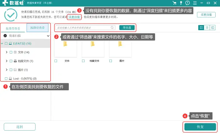Click the 深度扫描 hyperlink in the message
The image size is (220, 134).
click(x=74, y=17)
